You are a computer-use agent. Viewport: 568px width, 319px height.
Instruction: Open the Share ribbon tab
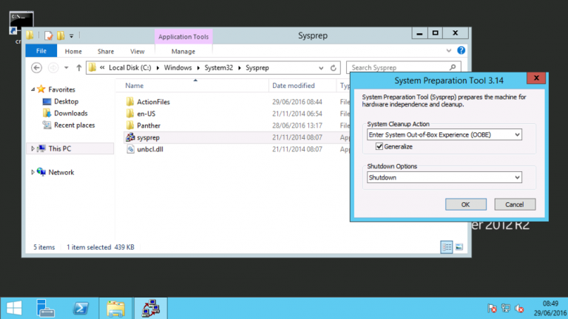[106, 52]
